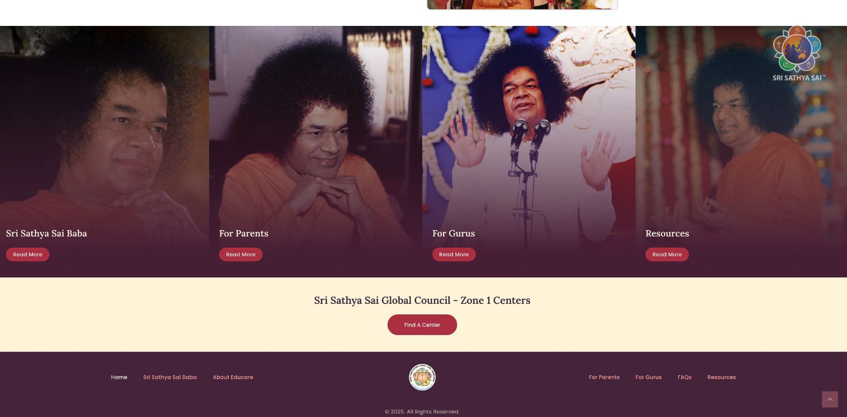Open Read More under Resources

[667, 255]
